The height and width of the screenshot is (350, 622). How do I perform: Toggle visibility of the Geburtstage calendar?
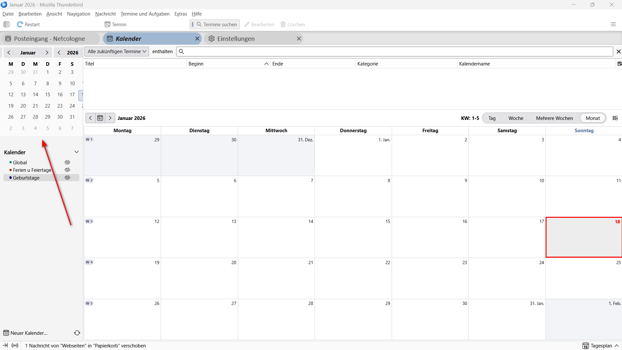point(67,178)
